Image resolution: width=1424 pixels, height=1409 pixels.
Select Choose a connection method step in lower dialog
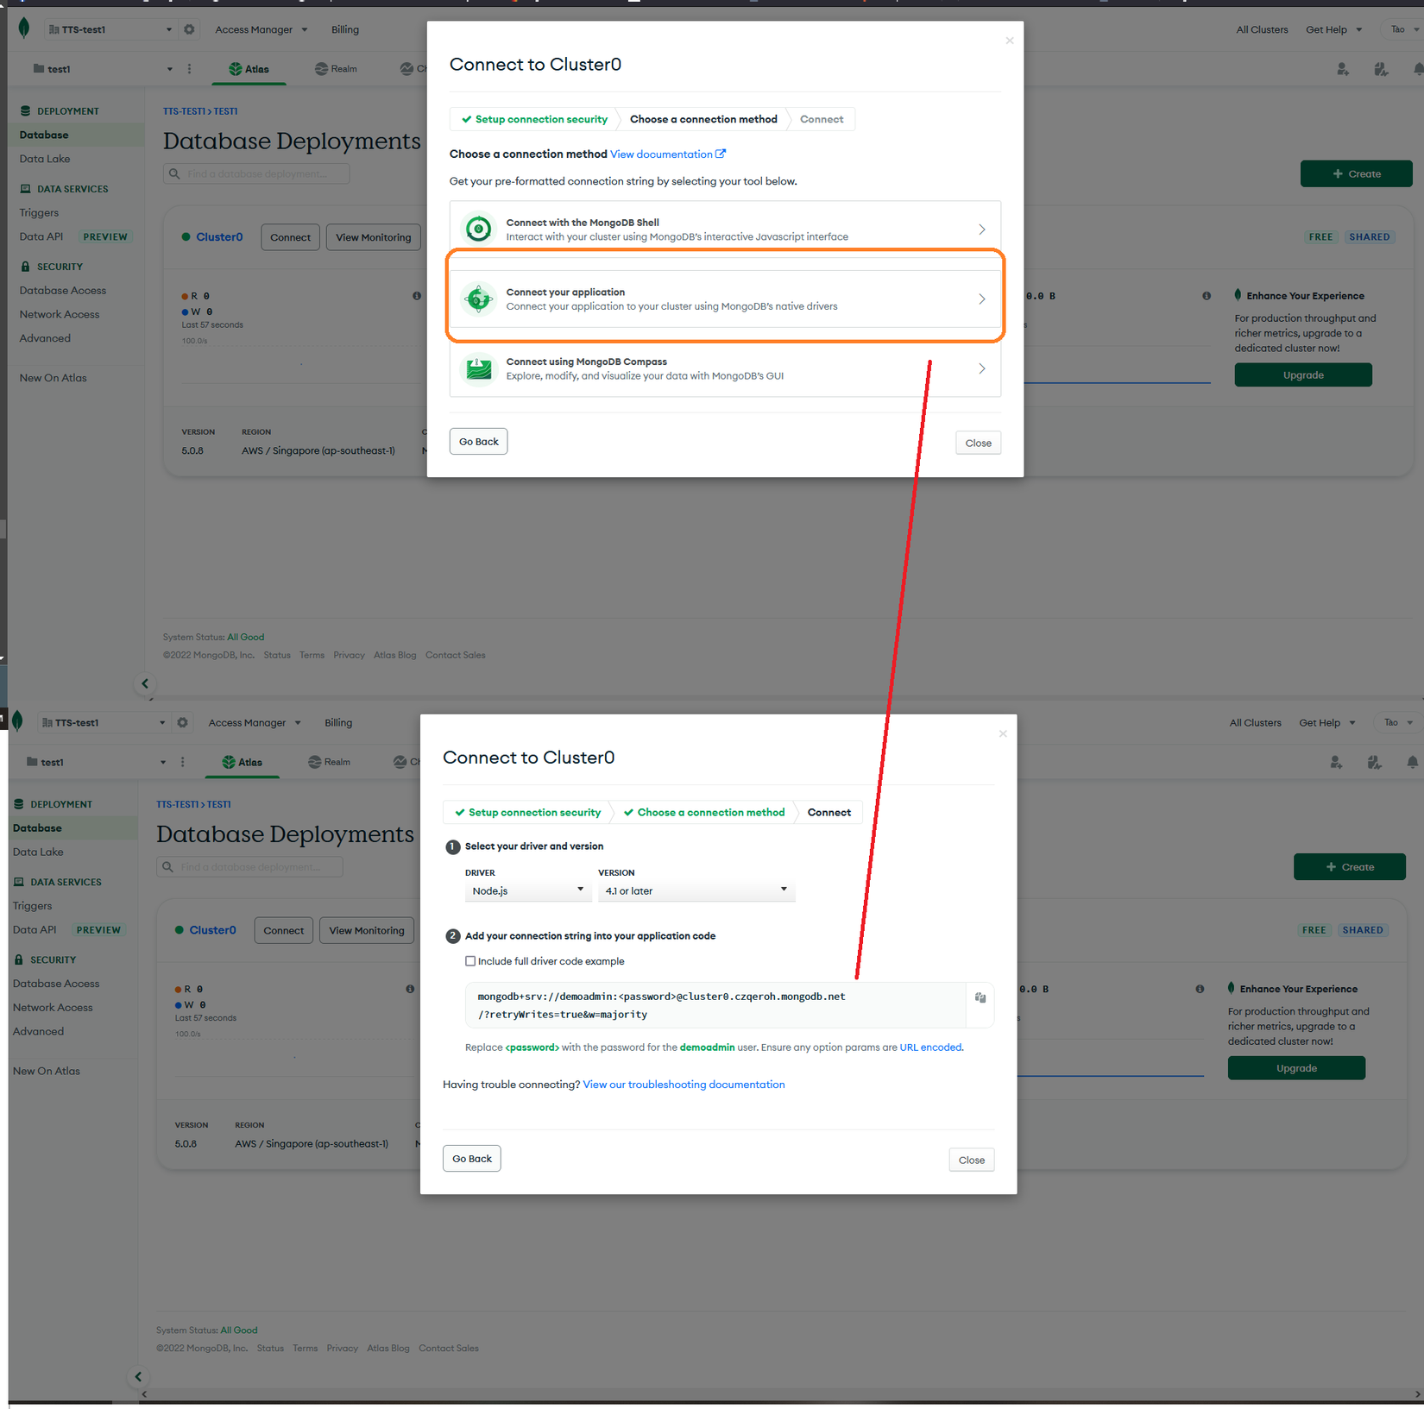pyautogui.click(x=704, y=813)
